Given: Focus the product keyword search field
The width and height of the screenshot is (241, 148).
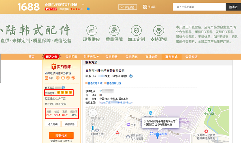Looking at the screenshot, I should 199,7.
